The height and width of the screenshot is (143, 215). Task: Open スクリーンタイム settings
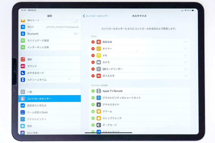click(49, 80)
